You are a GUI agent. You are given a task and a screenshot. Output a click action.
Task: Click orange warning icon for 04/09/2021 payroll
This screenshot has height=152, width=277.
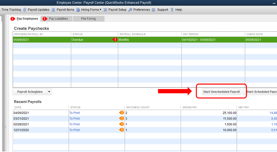coord(122,113)
